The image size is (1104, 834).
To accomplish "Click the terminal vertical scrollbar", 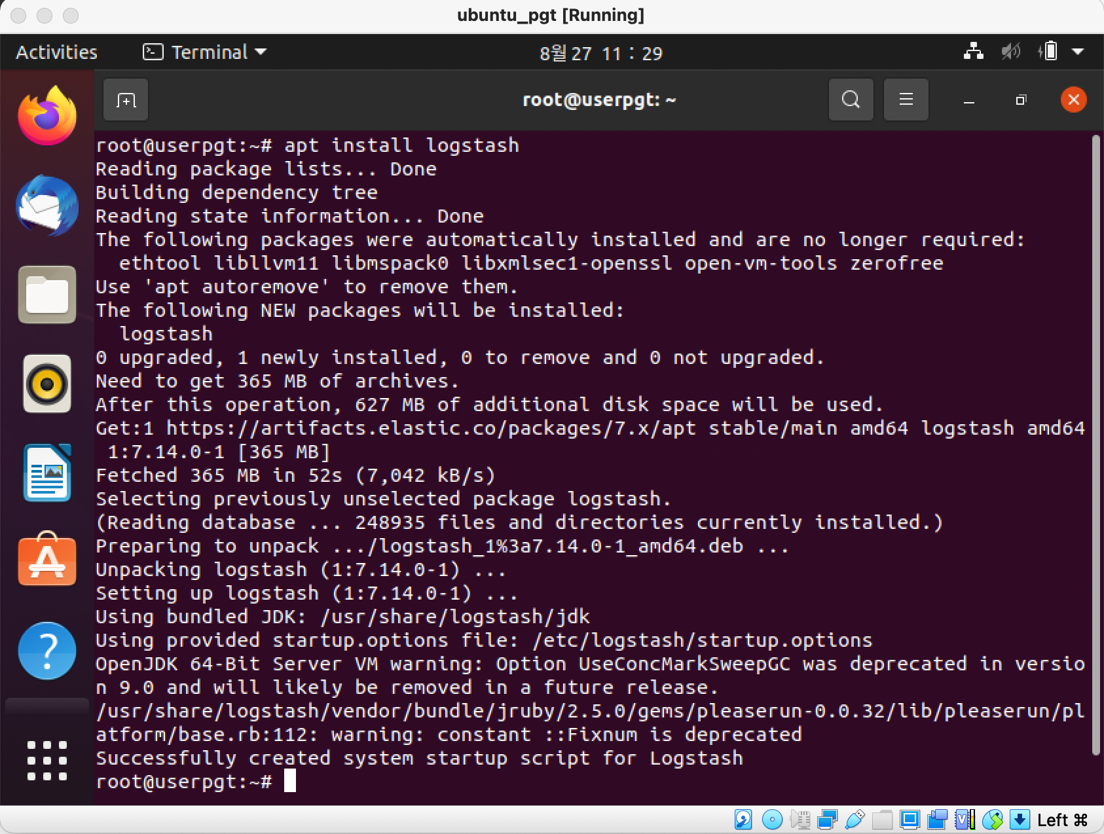I will tap(1096, 445).
